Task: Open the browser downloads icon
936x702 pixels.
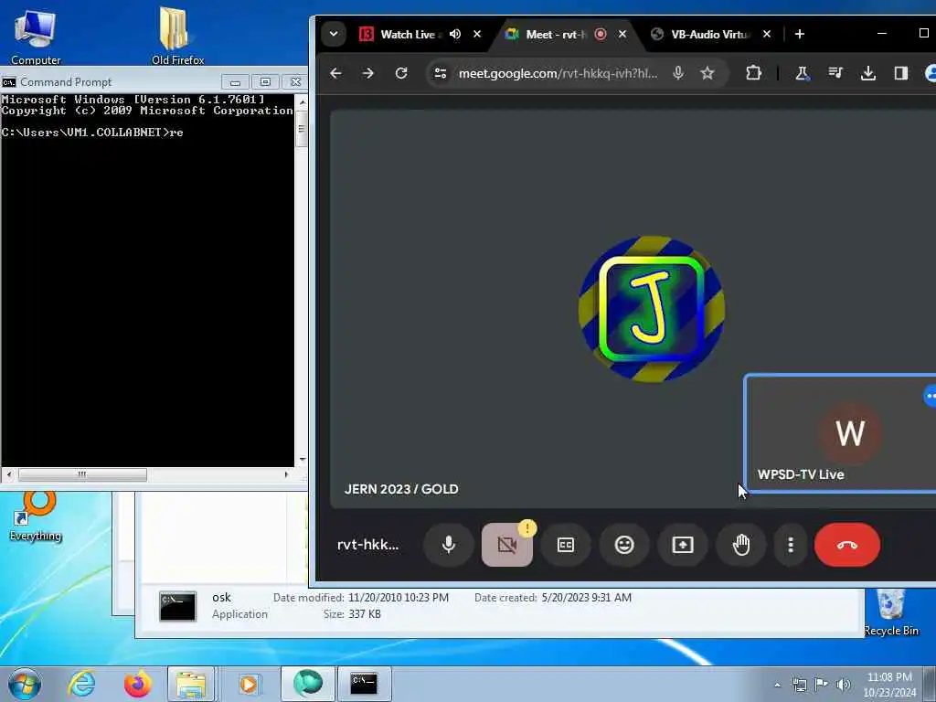Action: (868, 73)
